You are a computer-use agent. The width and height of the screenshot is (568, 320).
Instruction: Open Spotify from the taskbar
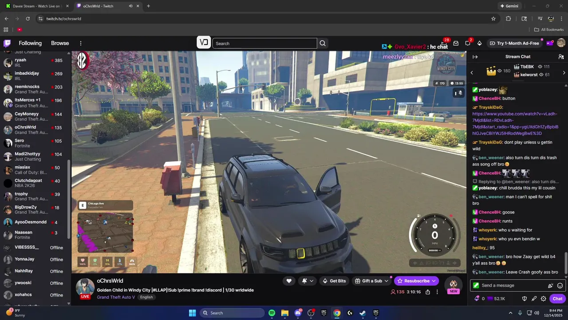coord(272,313)
